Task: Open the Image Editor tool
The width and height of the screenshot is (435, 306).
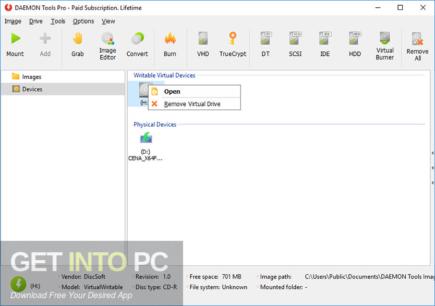Action: 107,38
